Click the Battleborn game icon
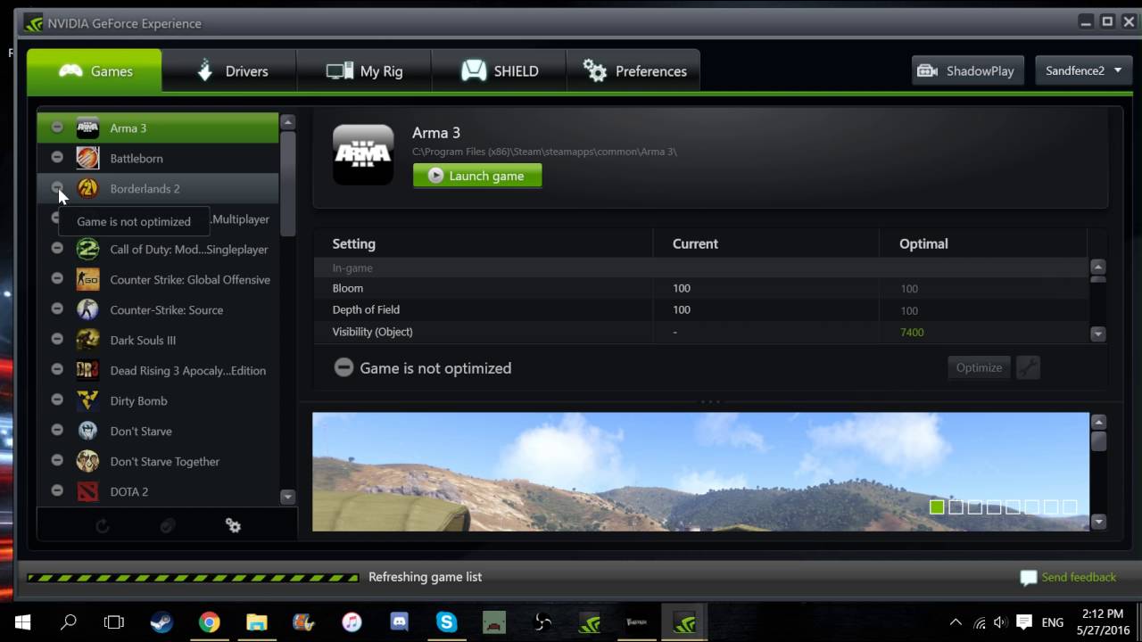Image resolution: width=1142 pixels, height=642 pixels. [87, 158]
